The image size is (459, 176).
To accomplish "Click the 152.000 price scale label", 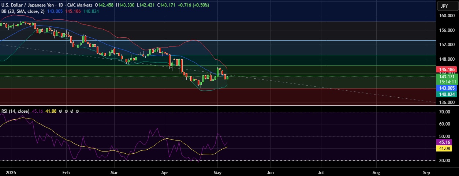I will (x=447, y=45).
